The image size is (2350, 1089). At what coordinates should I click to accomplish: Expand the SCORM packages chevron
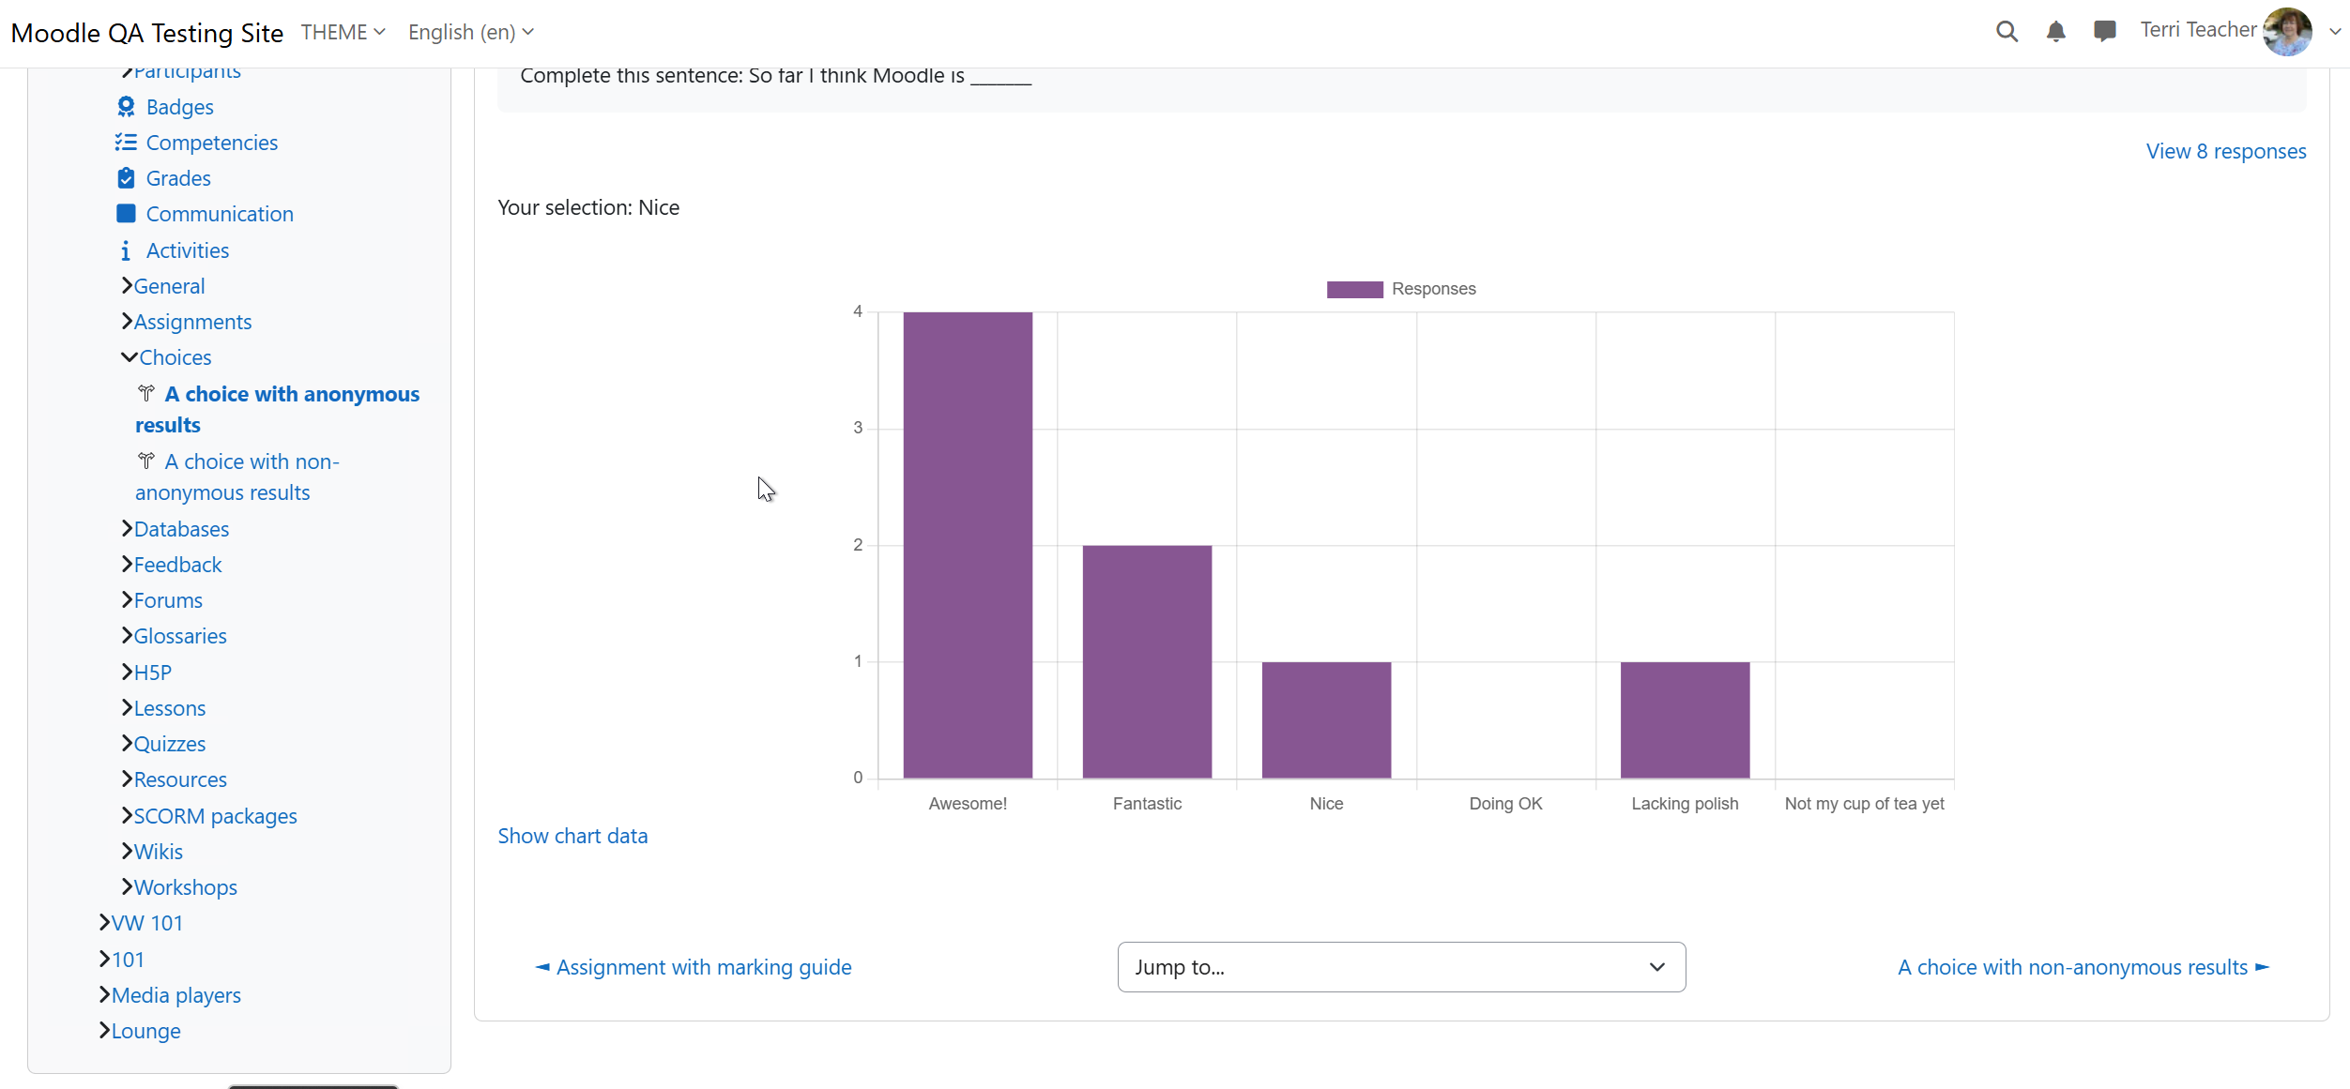(x=127, y=815)
